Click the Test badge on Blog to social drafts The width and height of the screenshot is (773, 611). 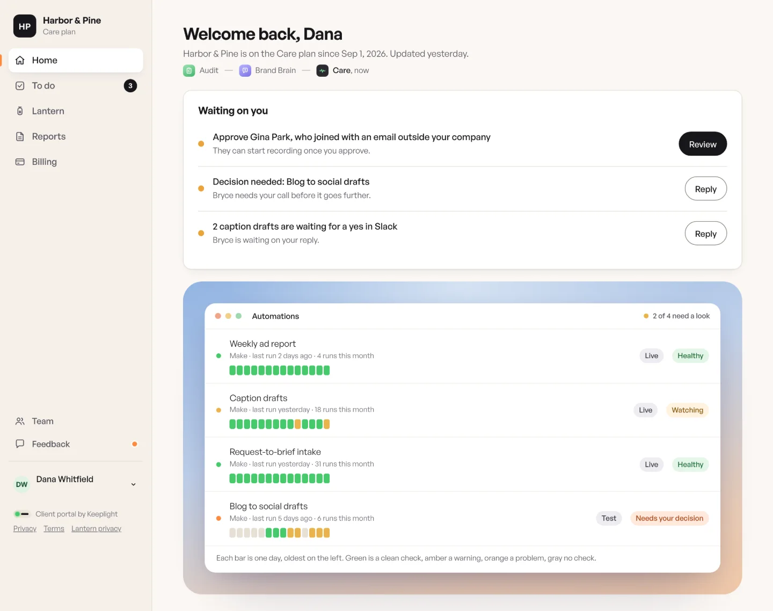pyautogui.click(x=609, y=518)
